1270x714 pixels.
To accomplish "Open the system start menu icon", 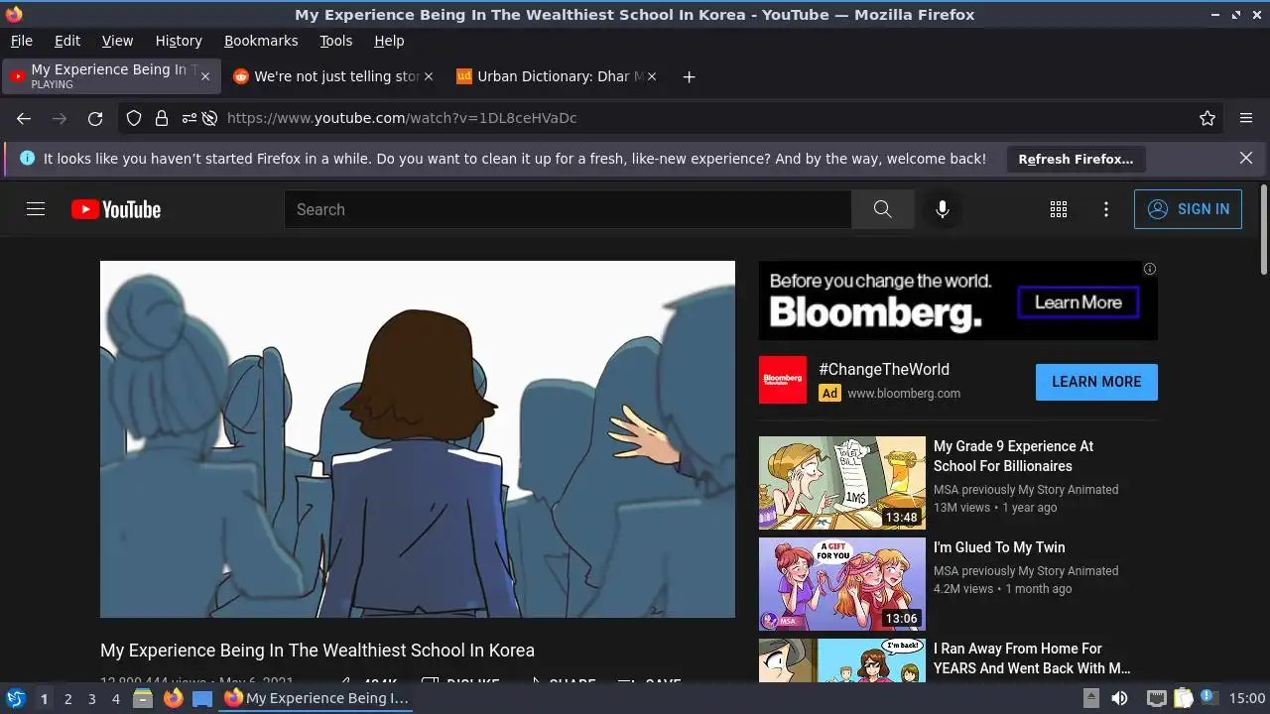I will 16,698.
